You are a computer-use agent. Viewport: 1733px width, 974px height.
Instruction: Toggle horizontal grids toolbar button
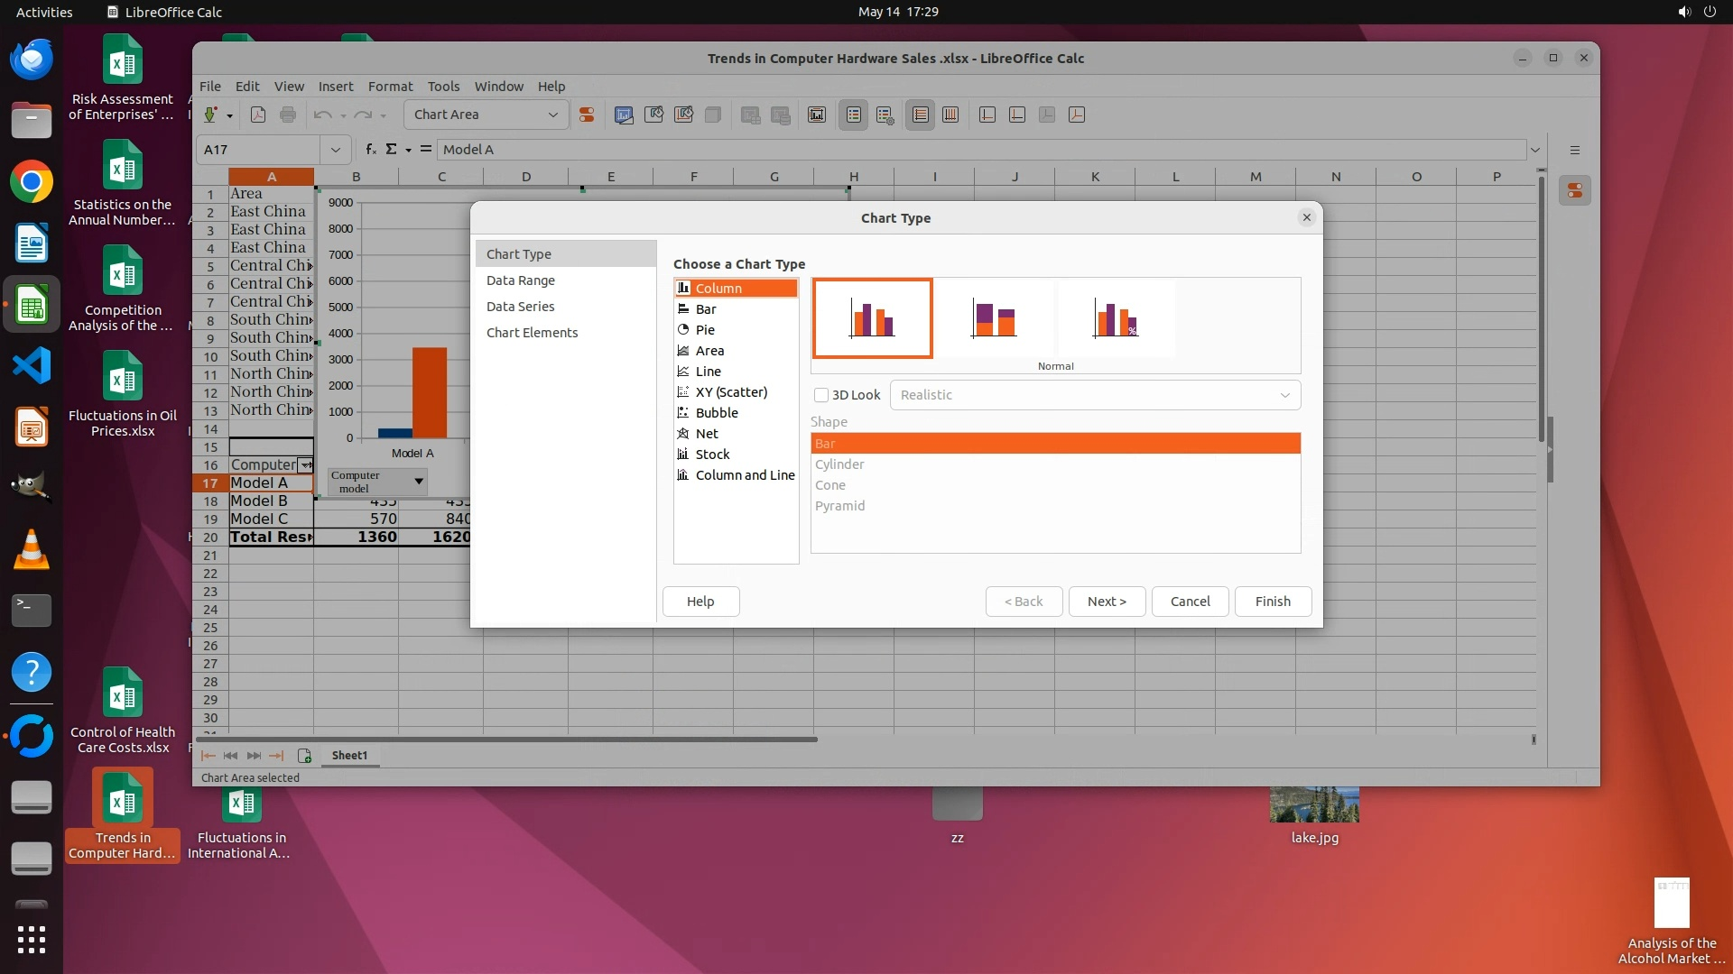click(x=920, y=115)
